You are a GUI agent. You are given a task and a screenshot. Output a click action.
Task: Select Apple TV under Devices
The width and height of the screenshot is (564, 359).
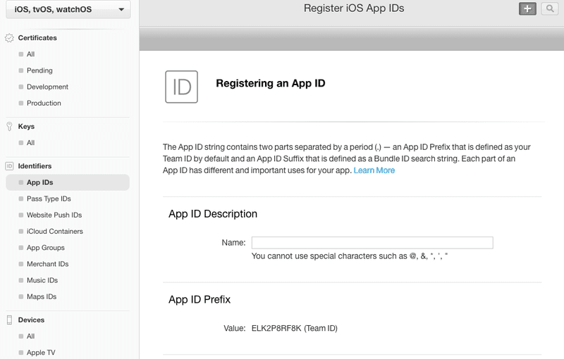click(41, 353)
